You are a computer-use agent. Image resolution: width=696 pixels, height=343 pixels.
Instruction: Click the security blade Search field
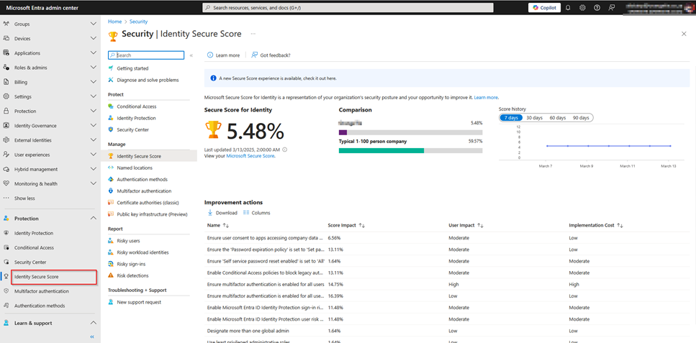(146, 55)
